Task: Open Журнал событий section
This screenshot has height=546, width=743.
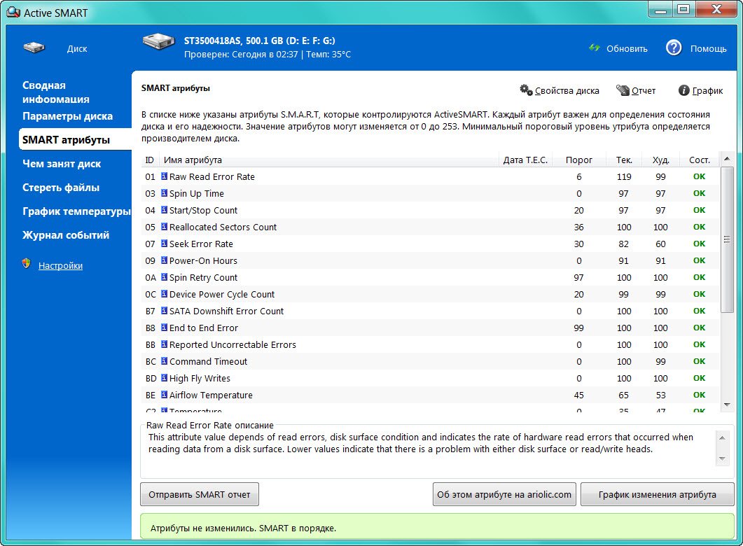Action: (65, 235)
